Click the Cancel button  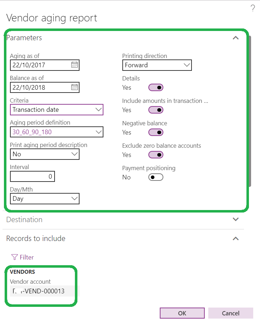(230, 313)
